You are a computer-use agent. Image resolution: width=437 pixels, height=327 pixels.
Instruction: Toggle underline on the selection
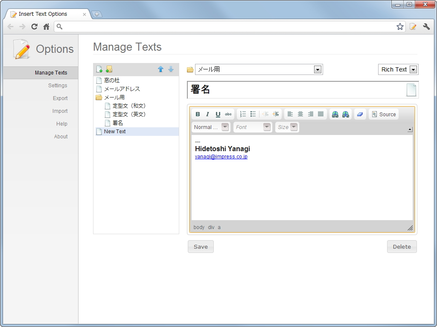coord(218,114)
